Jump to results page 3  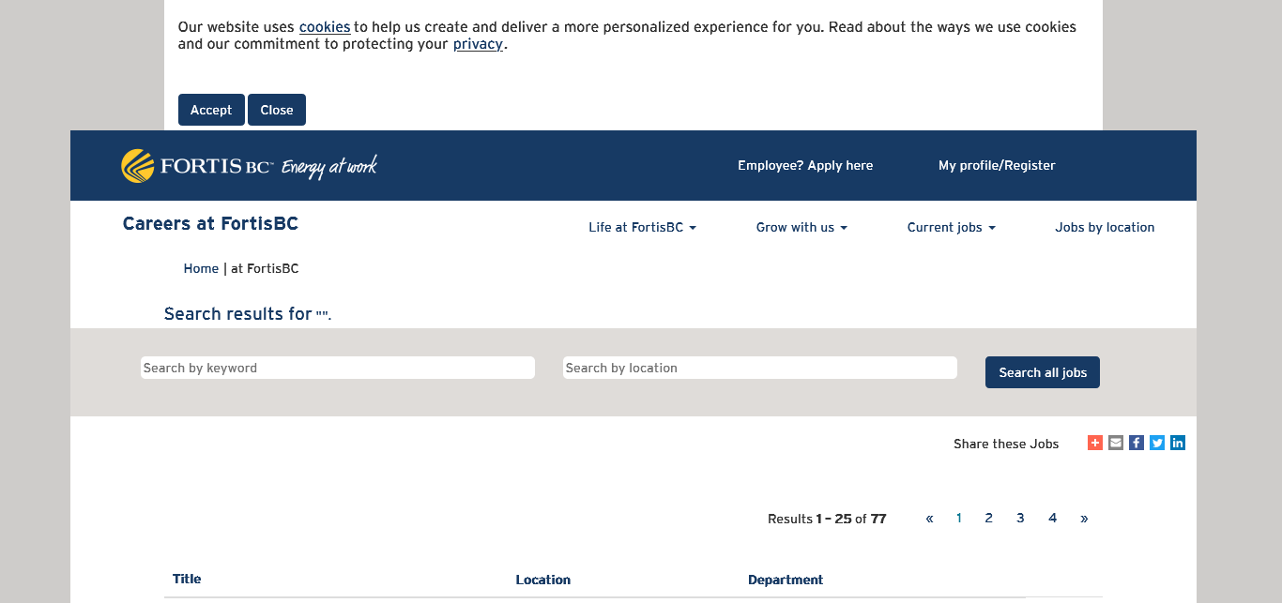point(1020,519)
